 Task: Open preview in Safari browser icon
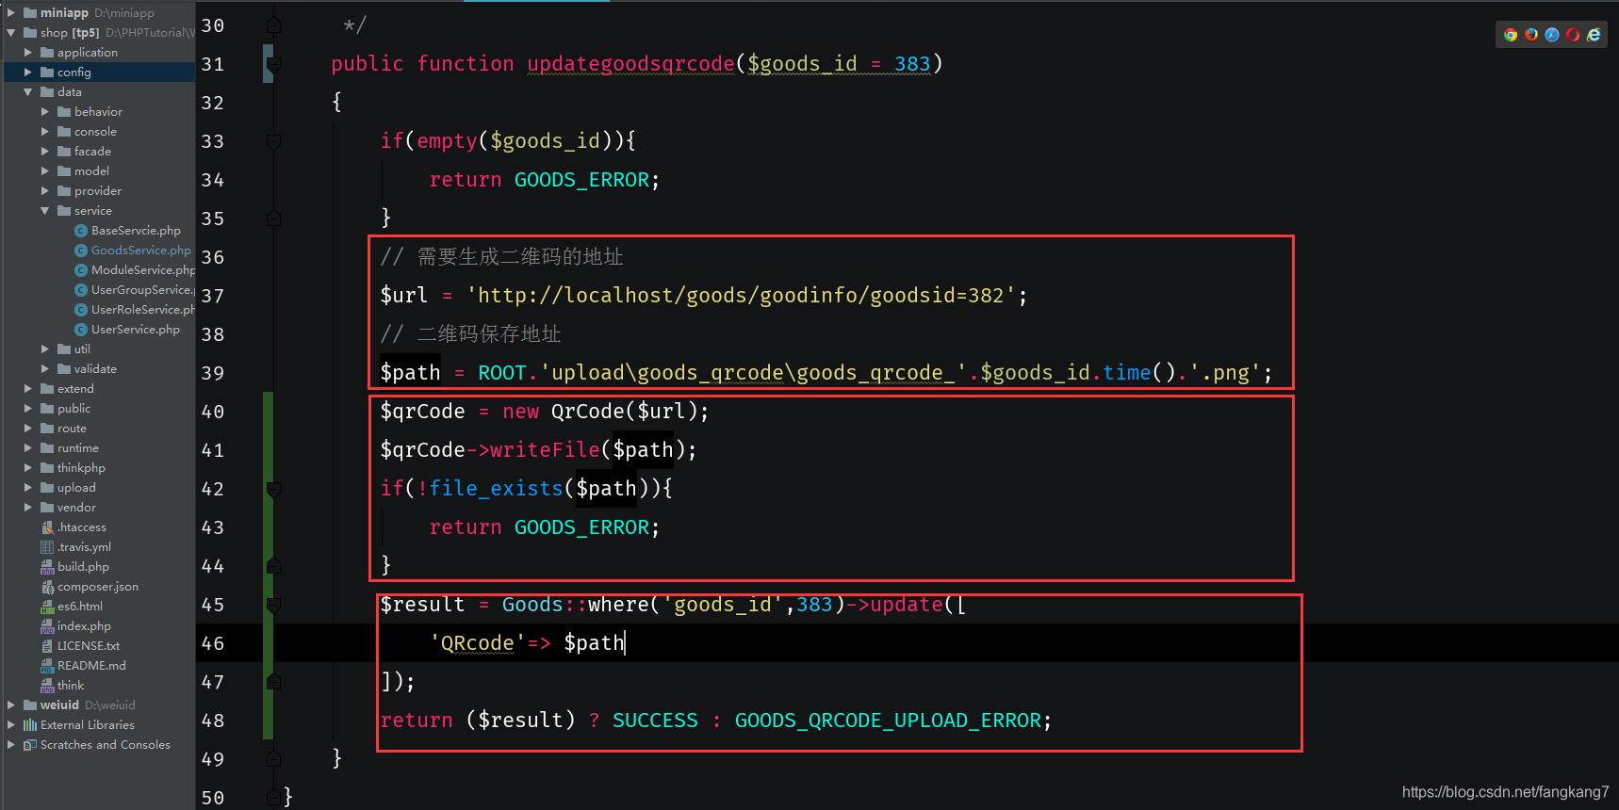coord(1552,35)
